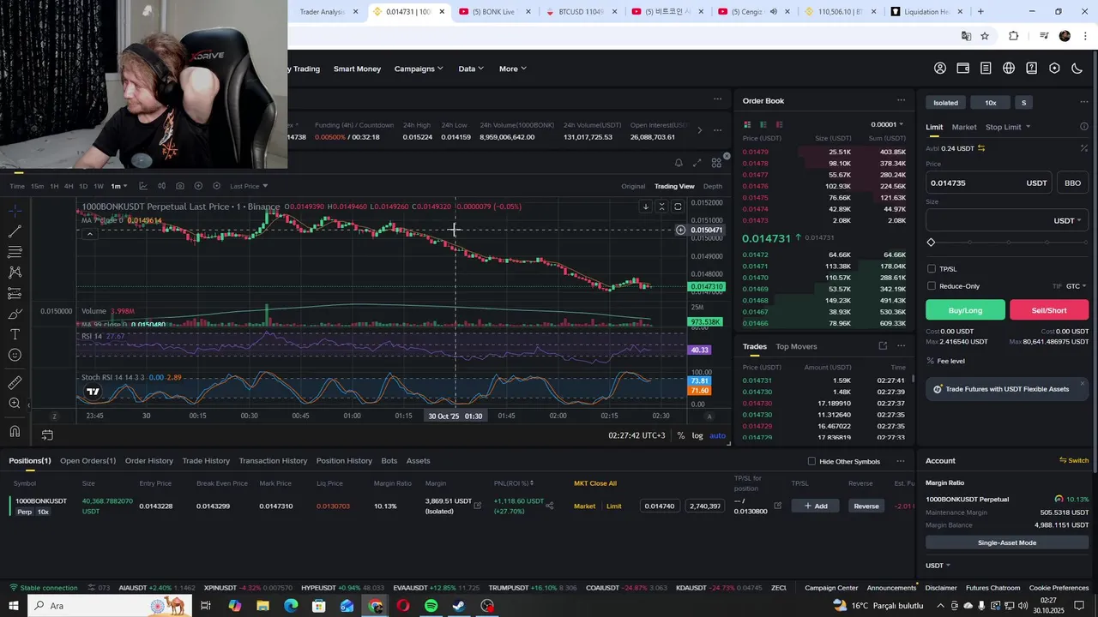Click MKT Close All
1098x617 pixels.
click(x=595, y=483)
